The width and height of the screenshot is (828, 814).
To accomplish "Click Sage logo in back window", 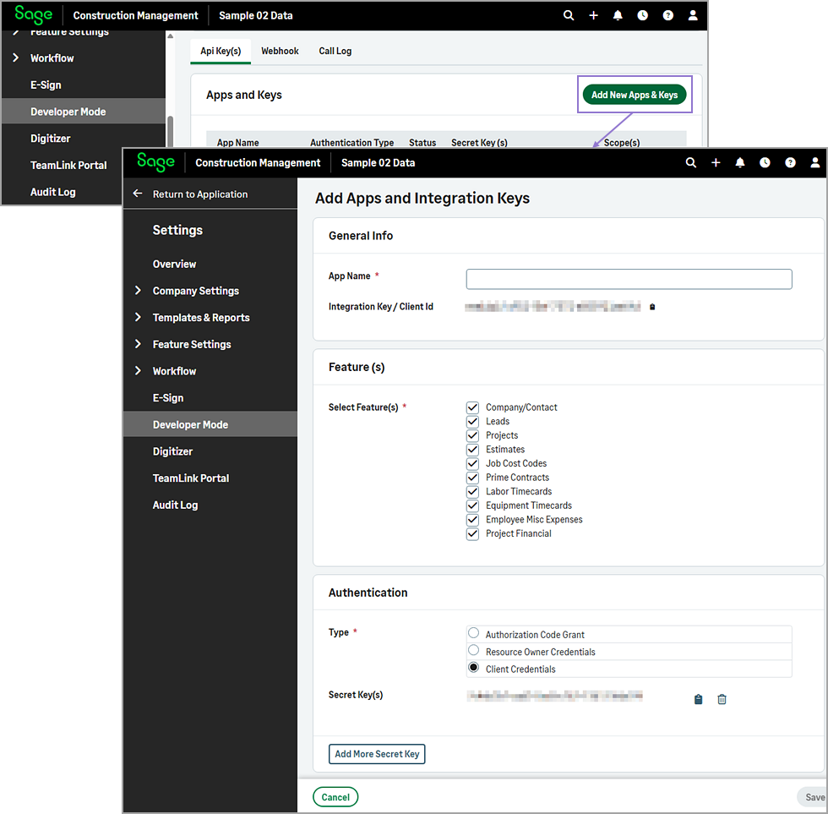I will pos(33,14).
